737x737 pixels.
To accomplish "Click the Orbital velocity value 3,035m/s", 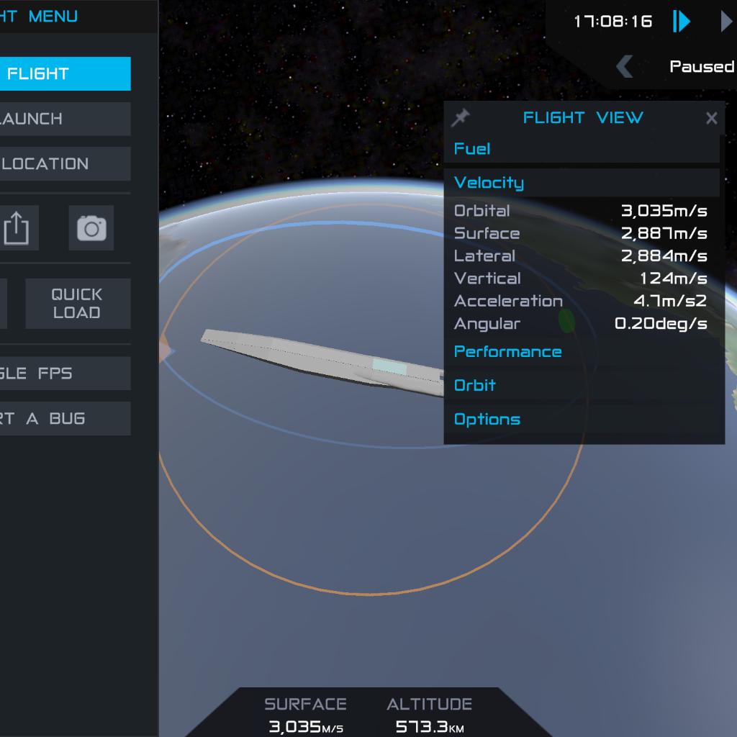I will [x=664, y=211].
